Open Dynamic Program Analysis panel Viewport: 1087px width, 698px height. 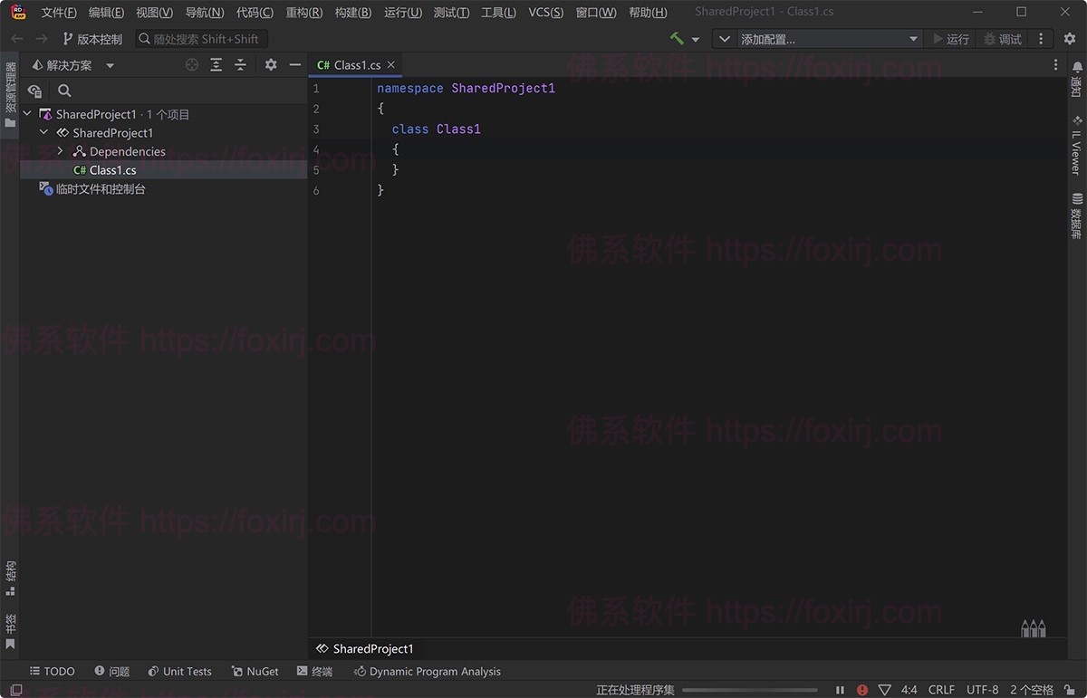427,671
